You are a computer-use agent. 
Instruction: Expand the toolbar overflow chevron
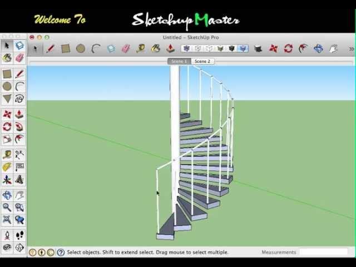351,49
